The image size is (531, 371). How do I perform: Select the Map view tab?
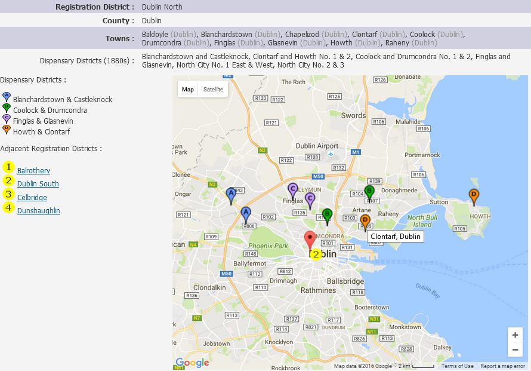point(187,89)
